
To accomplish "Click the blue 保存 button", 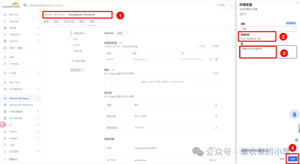I will 293,159.
